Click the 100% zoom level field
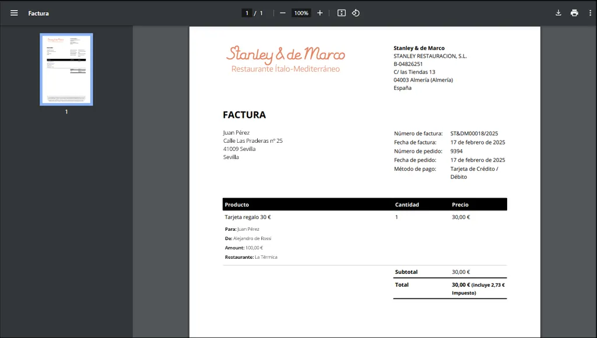 coord(301,13)
